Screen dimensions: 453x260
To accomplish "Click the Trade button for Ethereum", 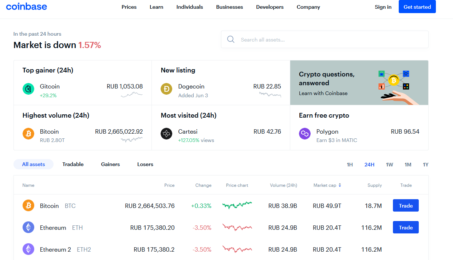I will (406, 228).
